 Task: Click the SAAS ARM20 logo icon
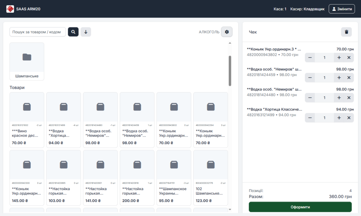click(x=10, y=9)
